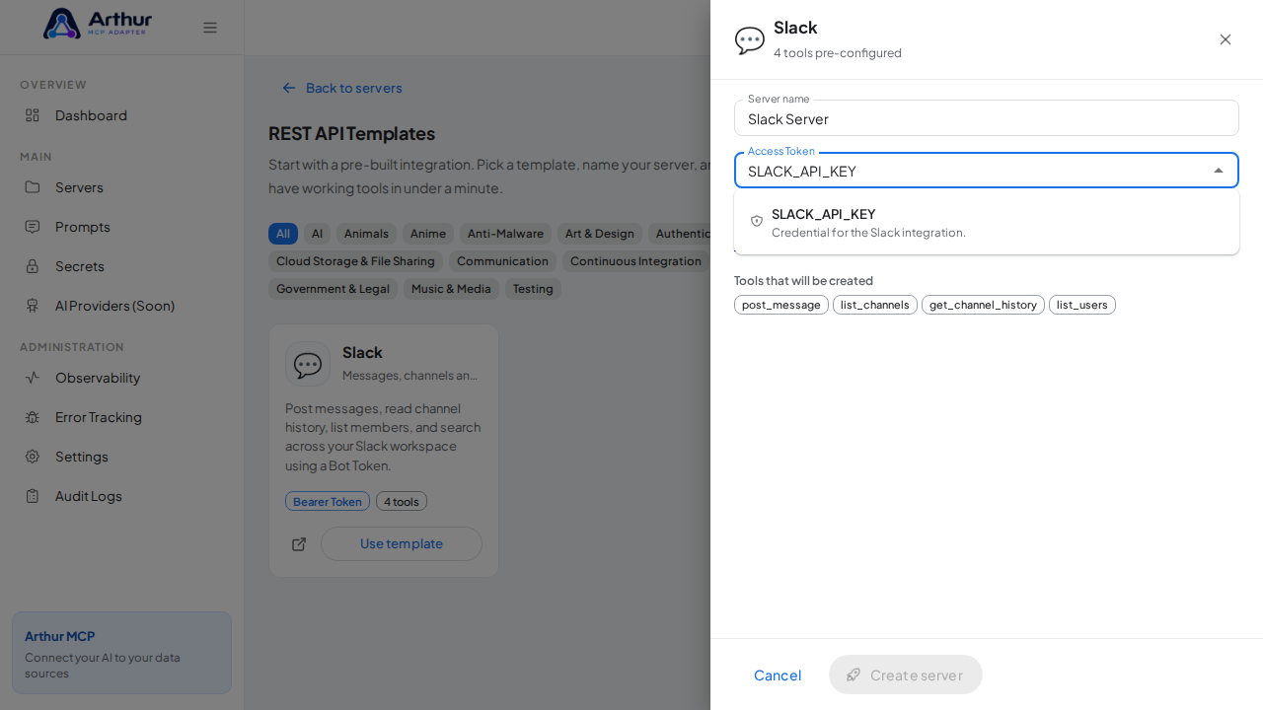Click the Server name input field

(987, 118)
